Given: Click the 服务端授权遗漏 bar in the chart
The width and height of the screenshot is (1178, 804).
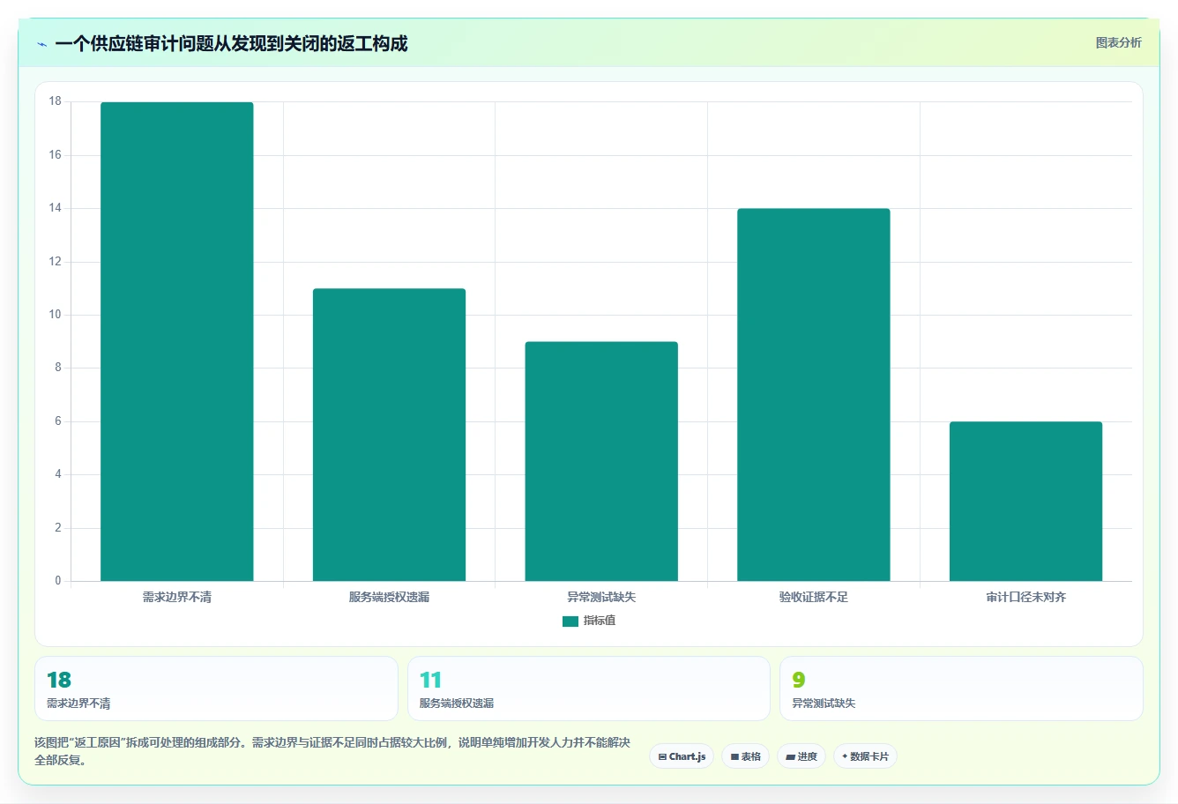Looking at the screenshot, I should pos(389,435).
